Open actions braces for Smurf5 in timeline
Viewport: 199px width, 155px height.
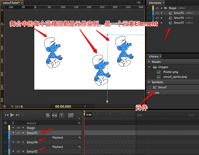coord(5,133)
